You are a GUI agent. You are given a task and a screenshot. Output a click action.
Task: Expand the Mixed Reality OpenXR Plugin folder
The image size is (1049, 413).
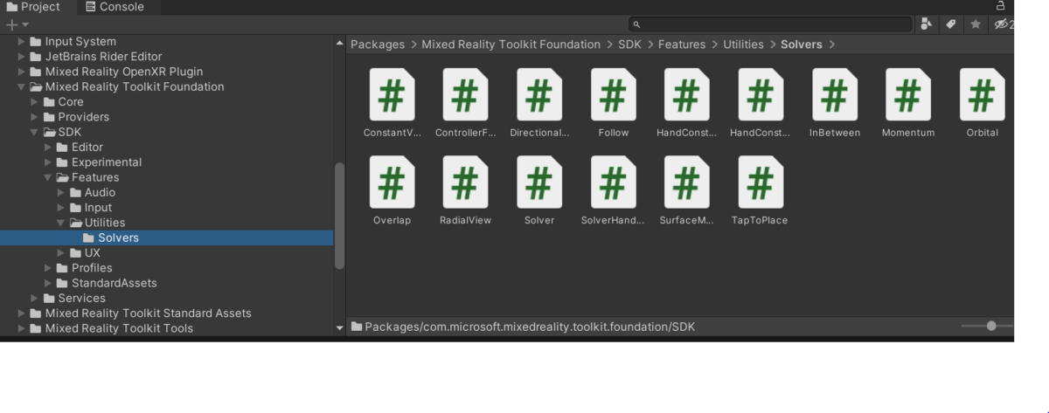click(22, 72)
